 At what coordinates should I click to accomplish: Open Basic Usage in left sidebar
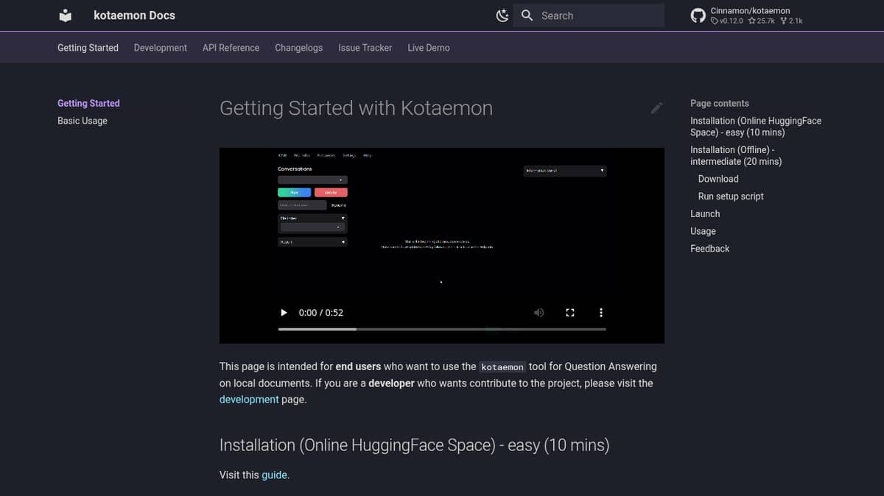tap(83, 121)
